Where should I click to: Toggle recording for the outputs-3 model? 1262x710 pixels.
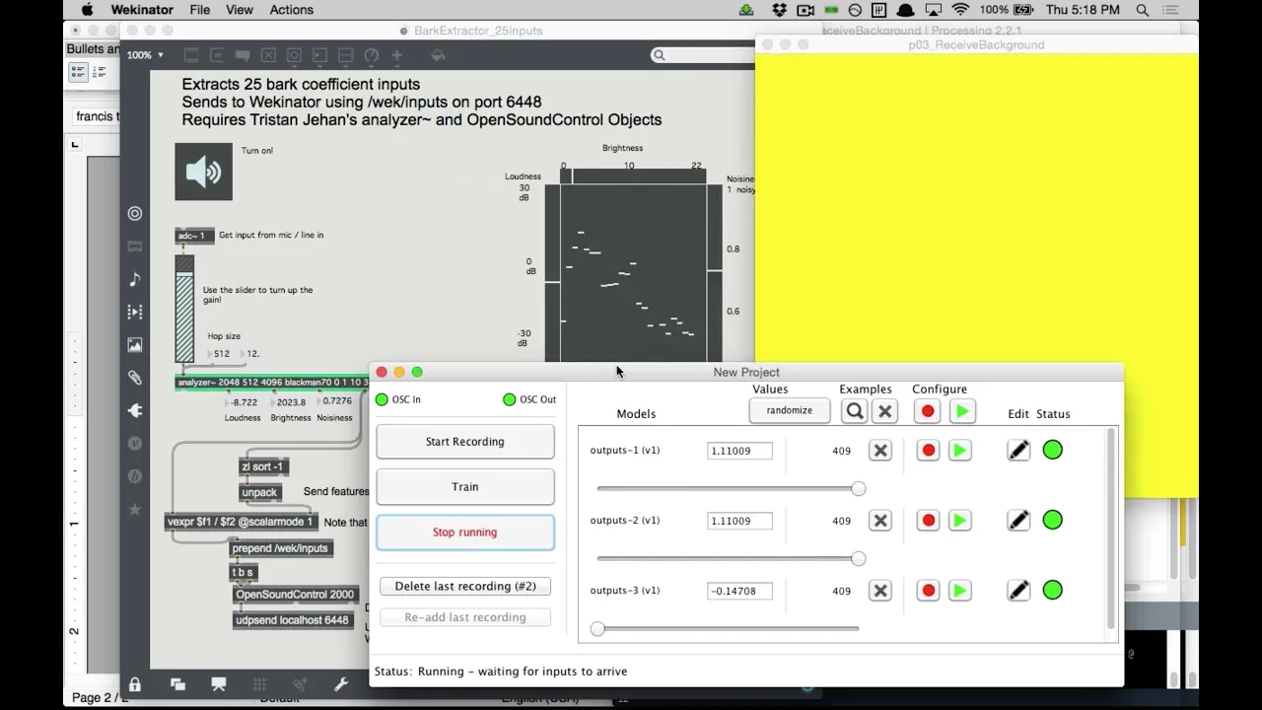tap(928, 591)
